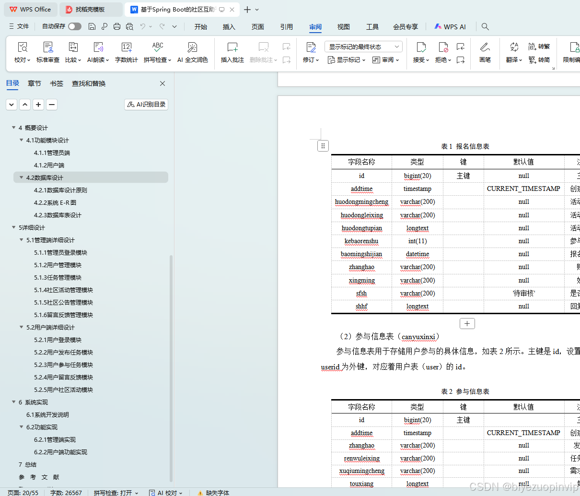Go to previous change icon
The height and width of the screenshot is (496, 580).
tap(461, 47)
